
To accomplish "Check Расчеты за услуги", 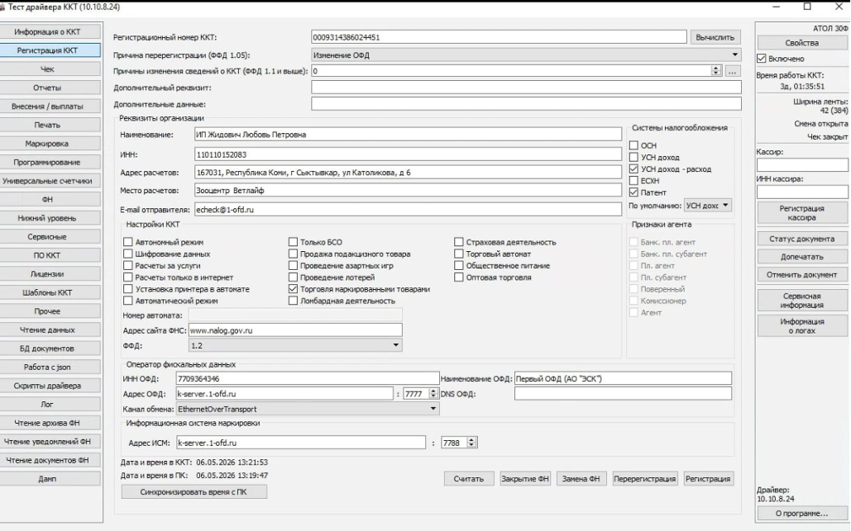I will tap(128, 266).
